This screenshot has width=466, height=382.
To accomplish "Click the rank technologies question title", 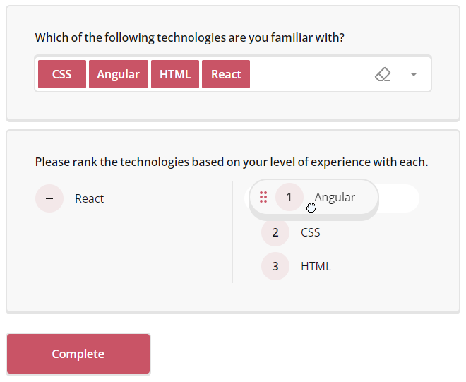I will 232,162.
